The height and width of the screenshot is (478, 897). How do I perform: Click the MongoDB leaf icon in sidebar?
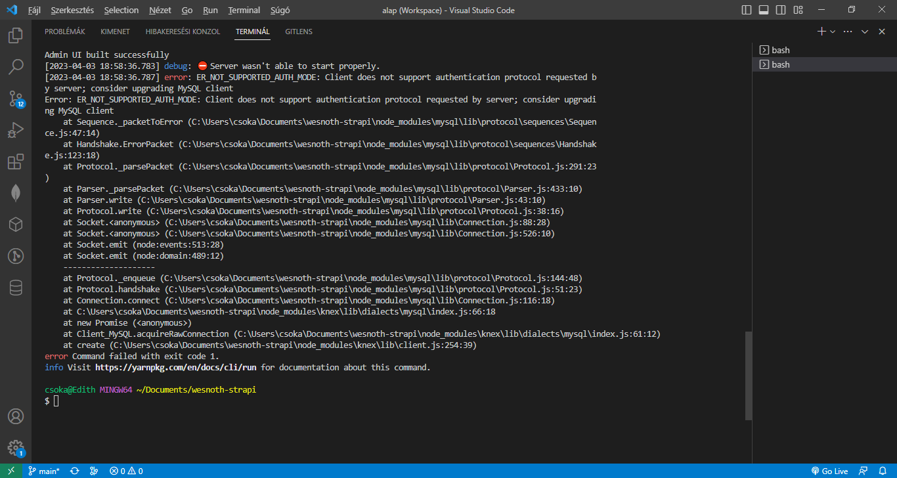(16, 193)
